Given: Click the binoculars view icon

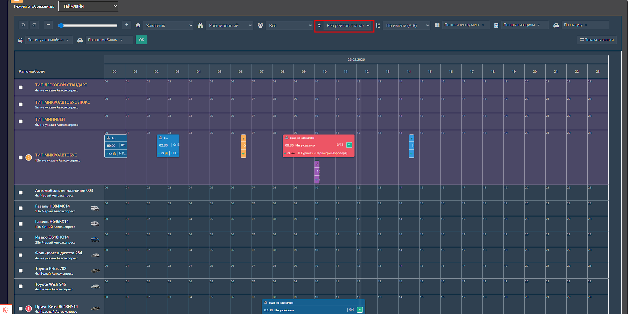Looking at the screenshot, I should (x=200, y=25).
